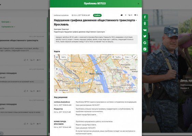Click the problem description text box
The image size is (192, 136).
(96, 39)
